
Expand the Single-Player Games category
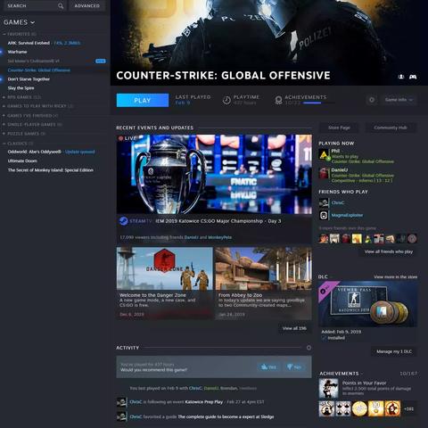[4, 125]
